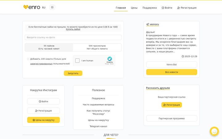
Task: Select the 500 просмотров option
Action: [x=97, y=47]
